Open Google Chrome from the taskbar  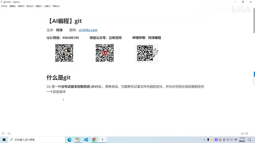click(x=94, y=139)
